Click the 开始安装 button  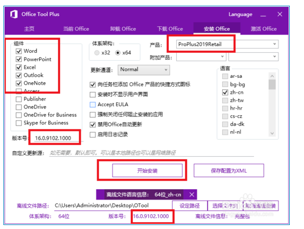tap(147, 170)
